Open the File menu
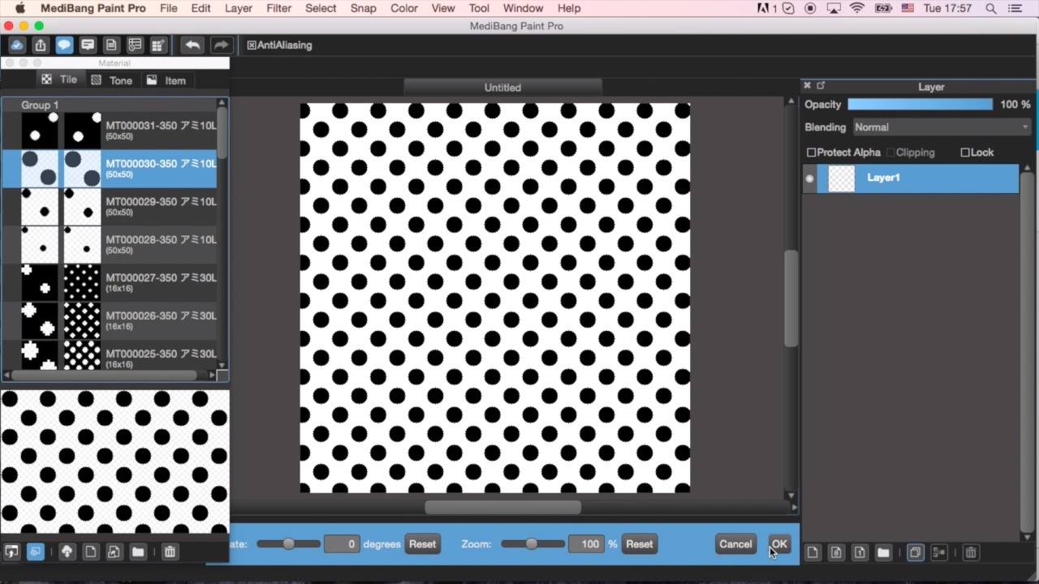The image size is (1039, 584). coord(169,8)
